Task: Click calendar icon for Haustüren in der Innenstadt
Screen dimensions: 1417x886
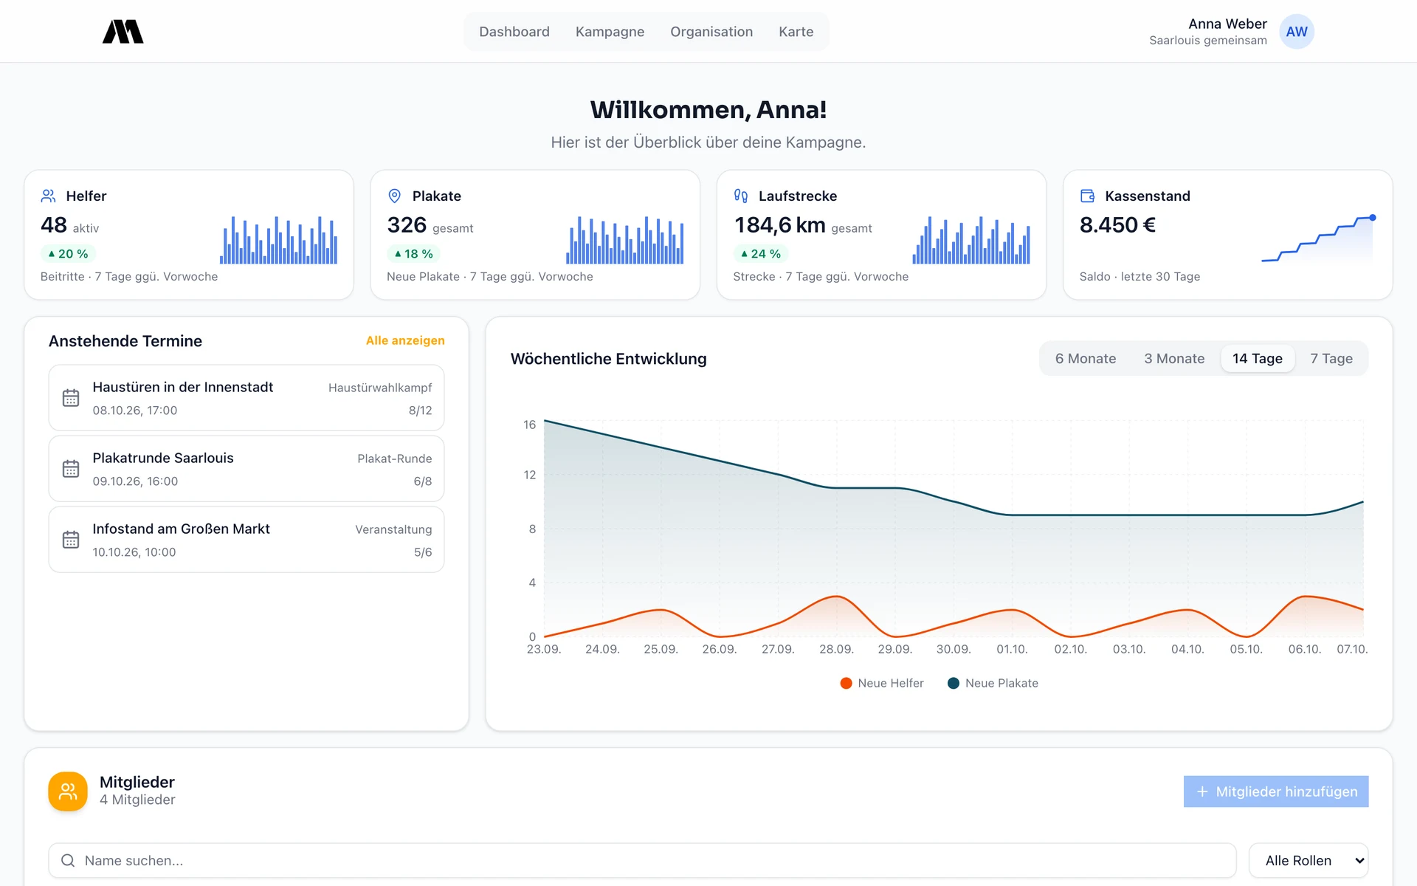Action: click(71, 398)
